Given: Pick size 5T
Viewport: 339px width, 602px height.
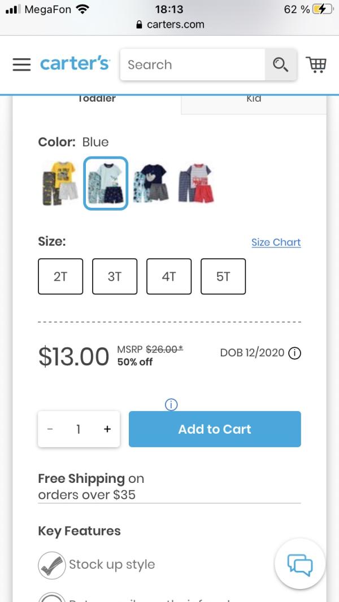Looking at the screenshot, I should click(223, 277).
